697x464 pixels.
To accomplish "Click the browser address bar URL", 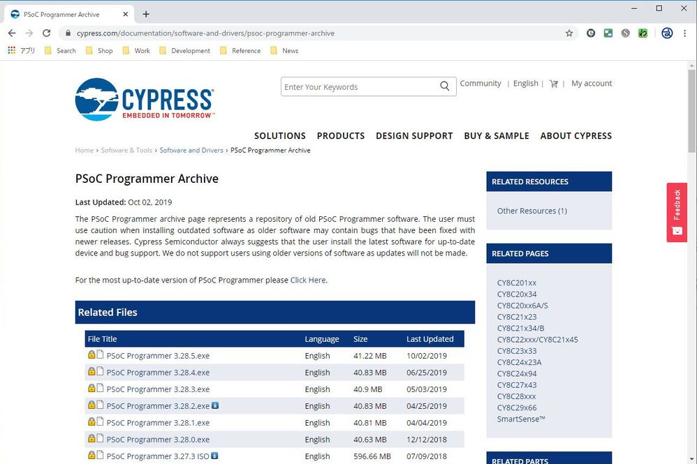I will [x=205, y=33].
